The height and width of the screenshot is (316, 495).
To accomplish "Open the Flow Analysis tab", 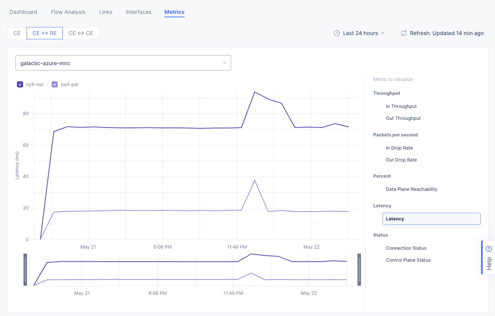I will click(x=68, y=12).
